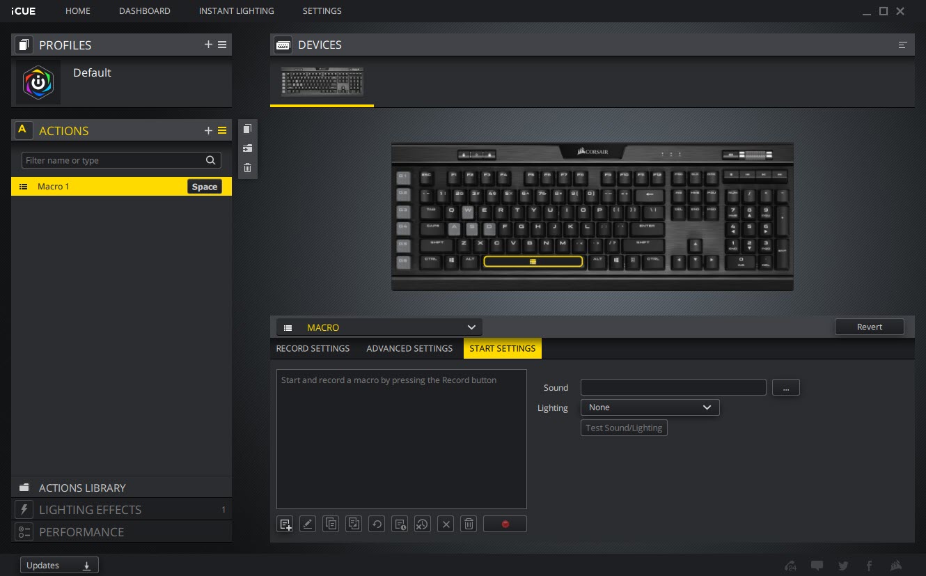Go to Home in the top menu
The image size is (926, 576).
[78, 11]
